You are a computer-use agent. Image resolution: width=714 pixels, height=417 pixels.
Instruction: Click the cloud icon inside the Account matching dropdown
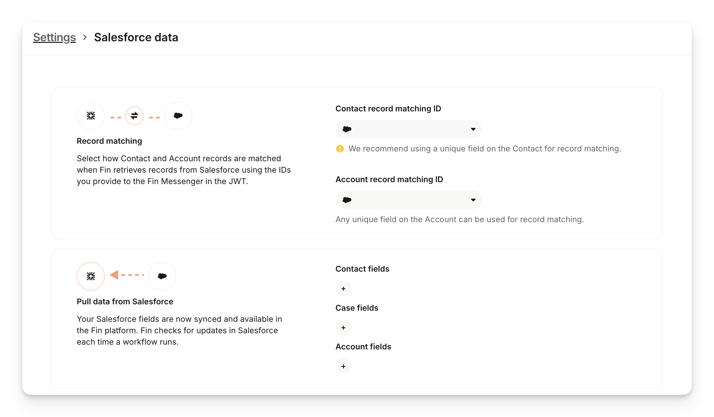click(347, 200)
